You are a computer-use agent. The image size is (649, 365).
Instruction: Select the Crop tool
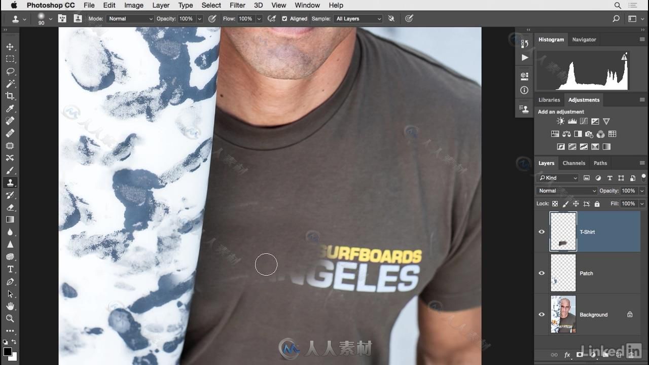[10, 96]
